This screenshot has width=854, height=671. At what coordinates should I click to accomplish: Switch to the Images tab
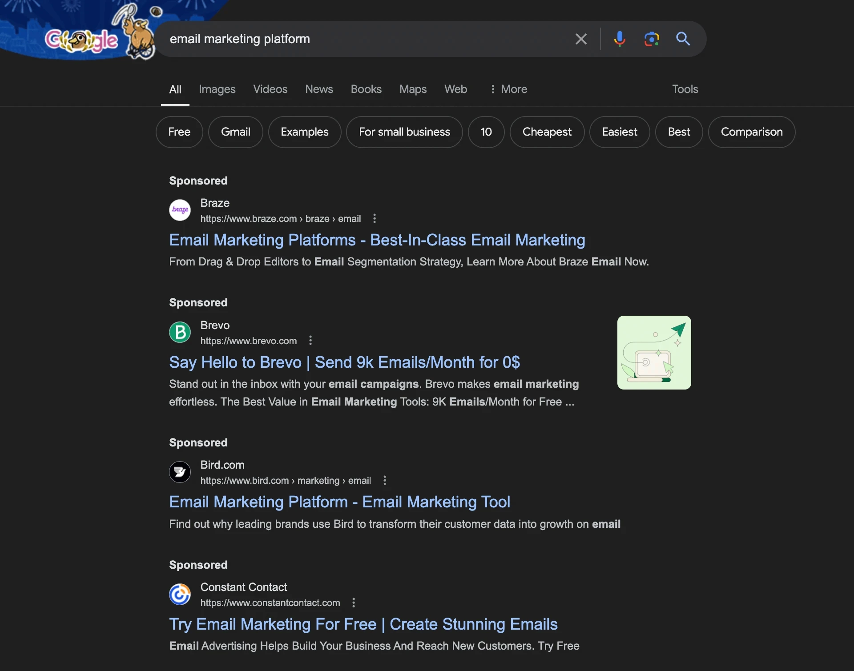coord(217,89)
